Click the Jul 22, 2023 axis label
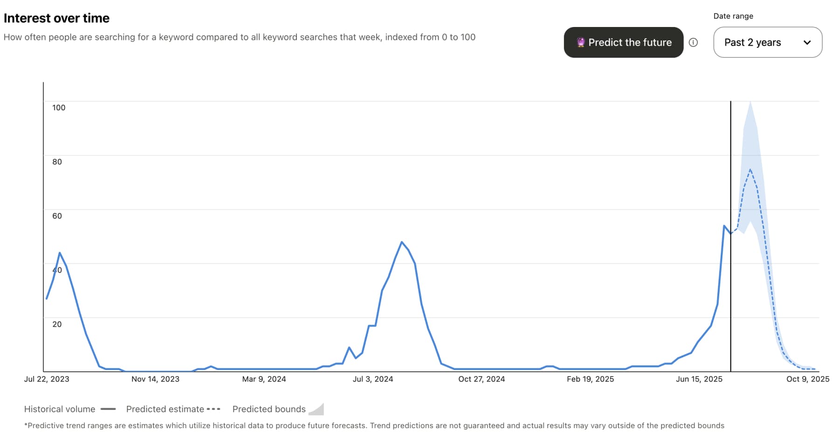The width and height of the screenshot is (839, 443). (x=47, y=379)
